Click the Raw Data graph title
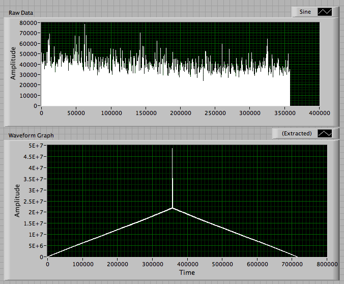The width and height of the screenshot is (344, 284). [x=21, y=13]
